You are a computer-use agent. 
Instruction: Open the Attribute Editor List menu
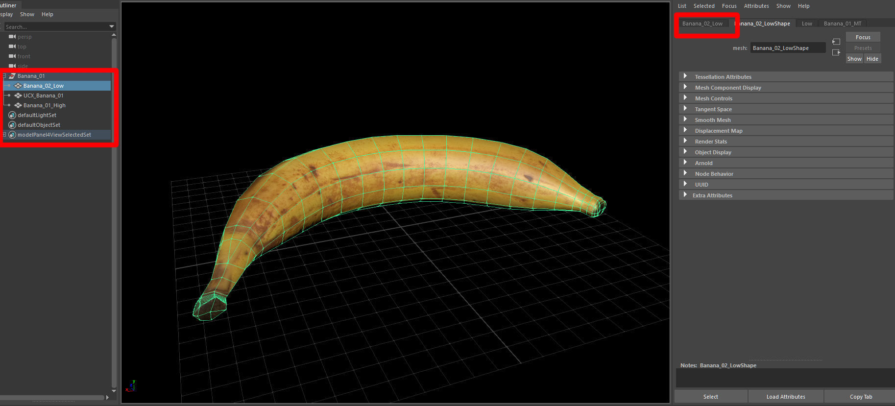pyautogui.click(x=682, y=6)
